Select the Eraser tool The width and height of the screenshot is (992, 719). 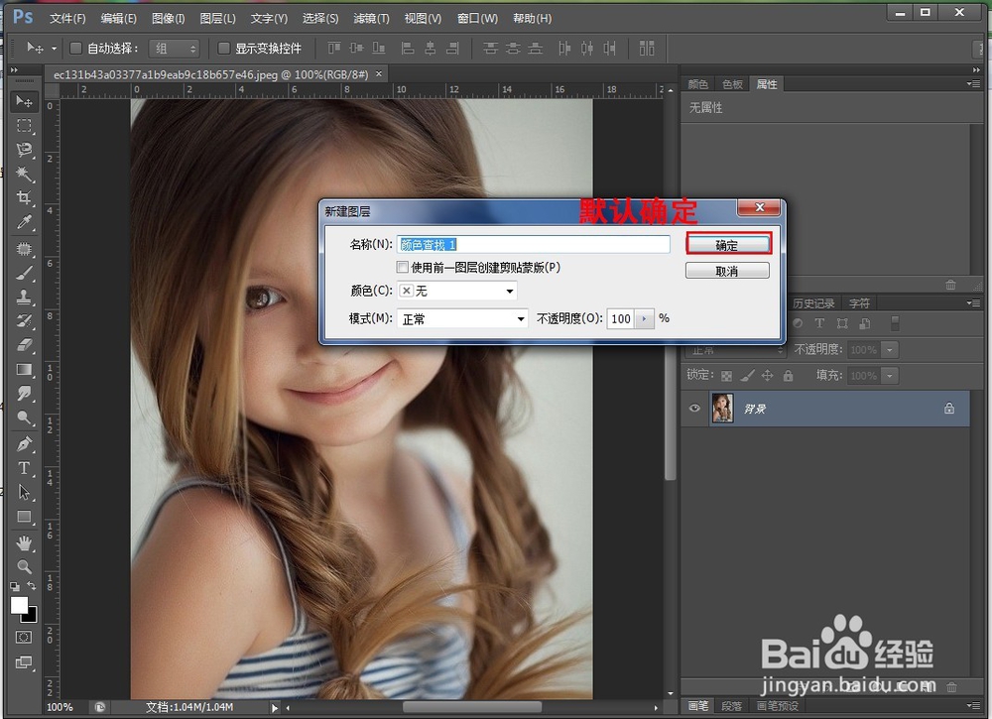pos(24,345)
